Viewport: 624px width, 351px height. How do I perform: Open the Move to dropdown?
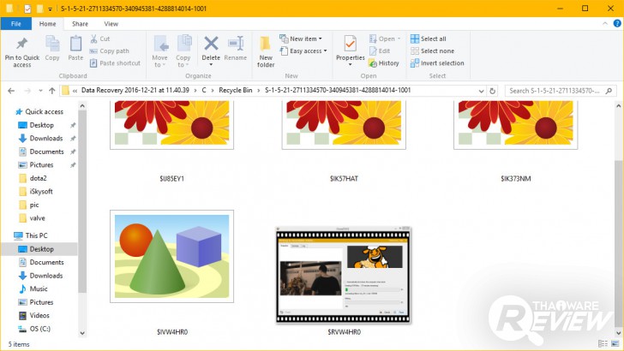click(x=159, y=51)
